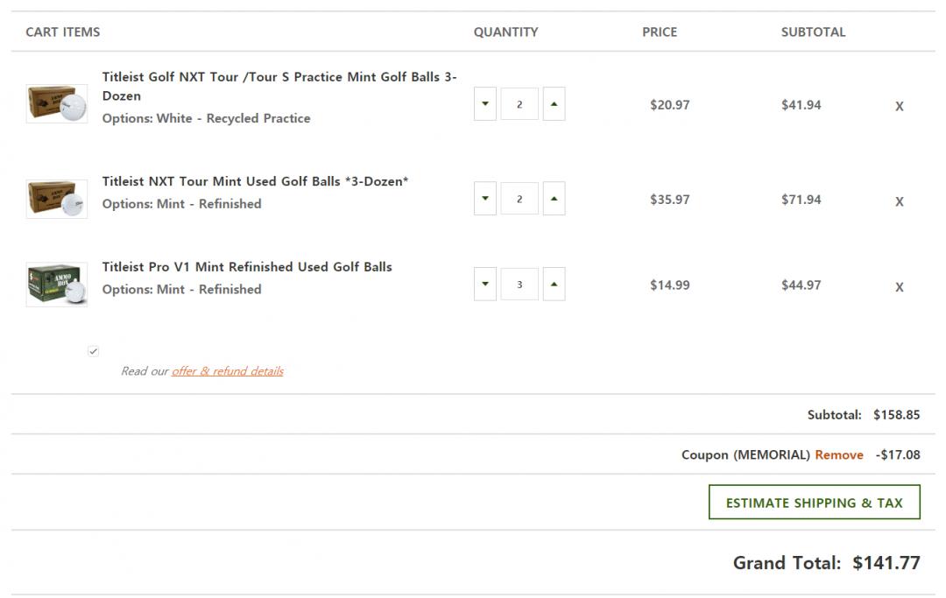Remove Titleist NXT Tour Mint Used item
The image size is (946, 598).
[x=899, y=201]
